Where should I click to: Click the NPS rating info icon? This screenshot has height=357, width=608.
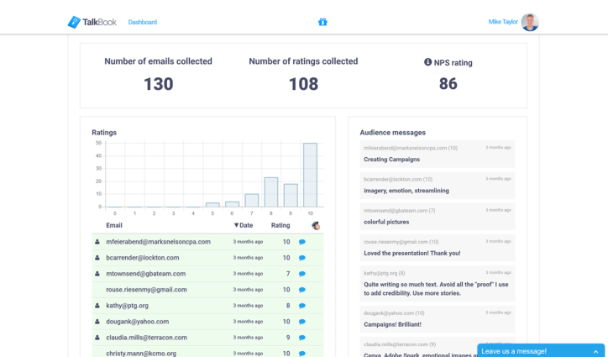click(427, 62)
